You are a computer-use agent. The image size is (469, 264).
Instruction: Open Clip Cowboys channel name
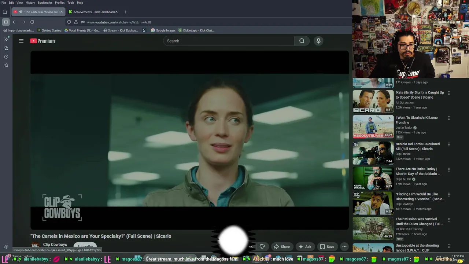tap(55, 245)
